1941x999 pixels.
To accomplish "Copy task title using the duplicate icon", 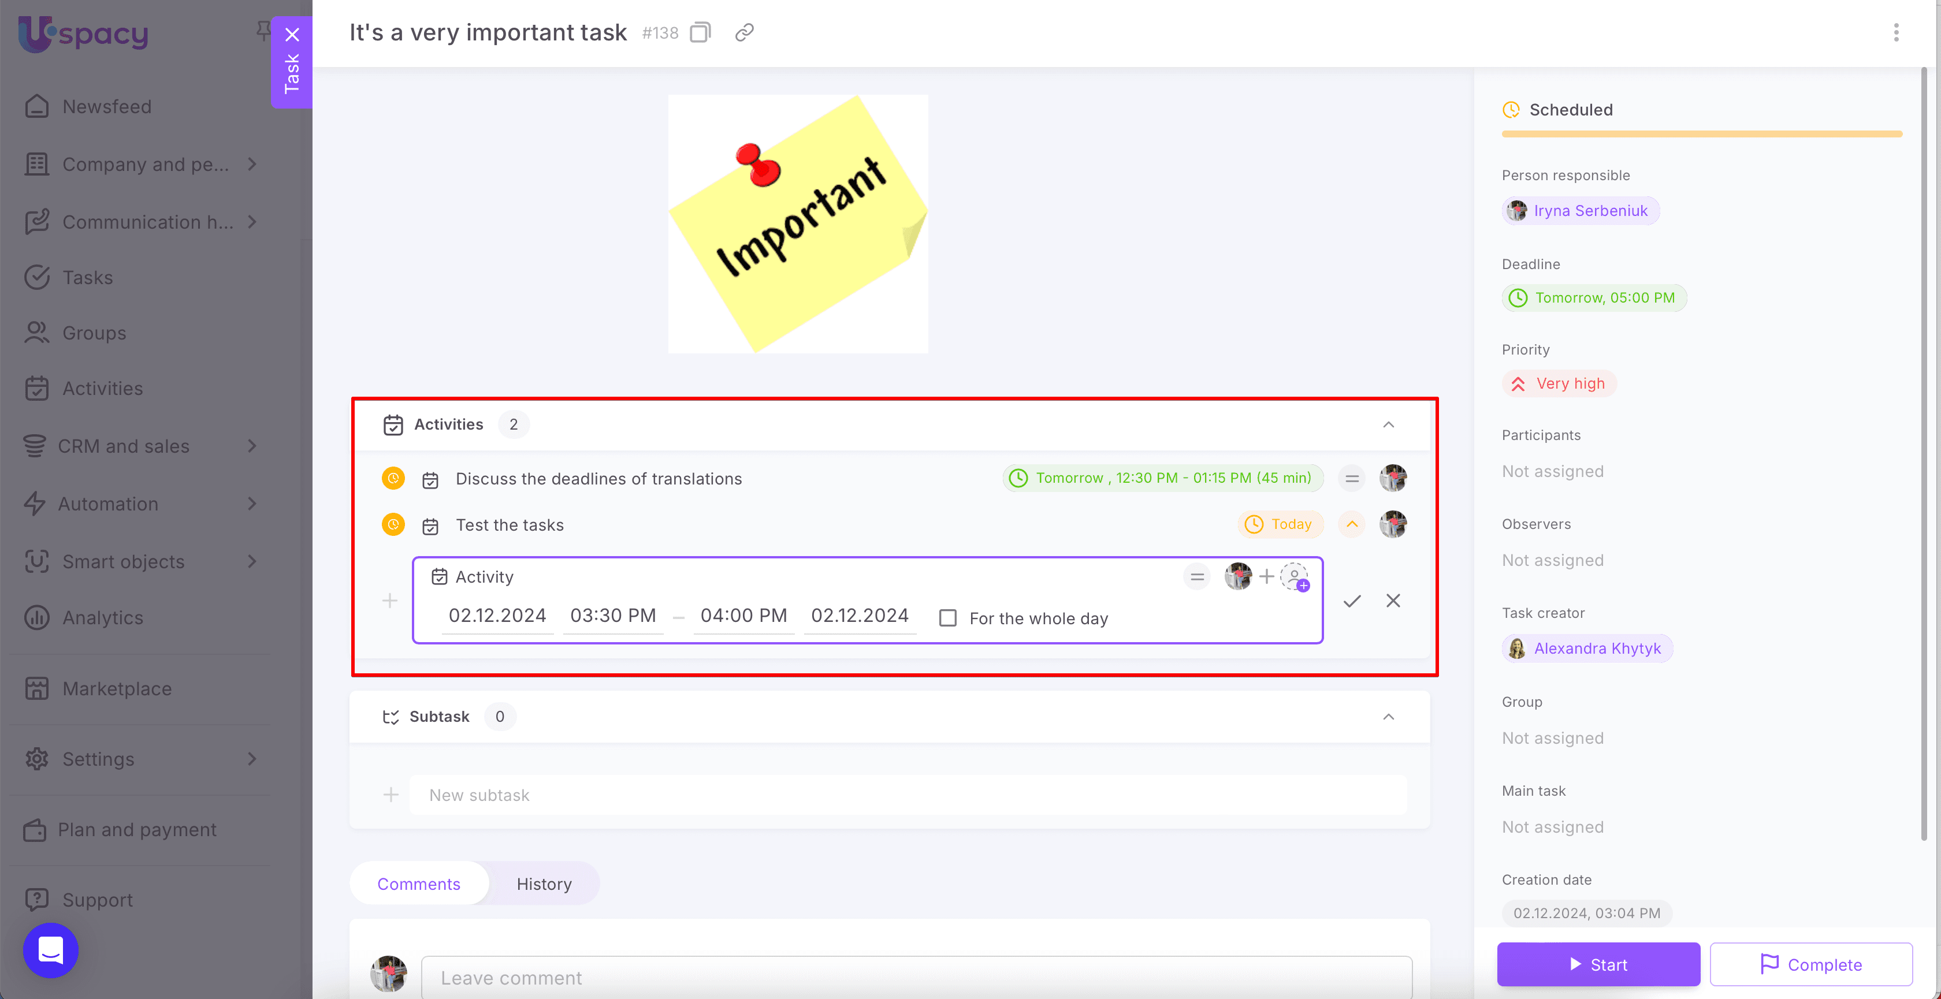I will [x=700, y=32].
